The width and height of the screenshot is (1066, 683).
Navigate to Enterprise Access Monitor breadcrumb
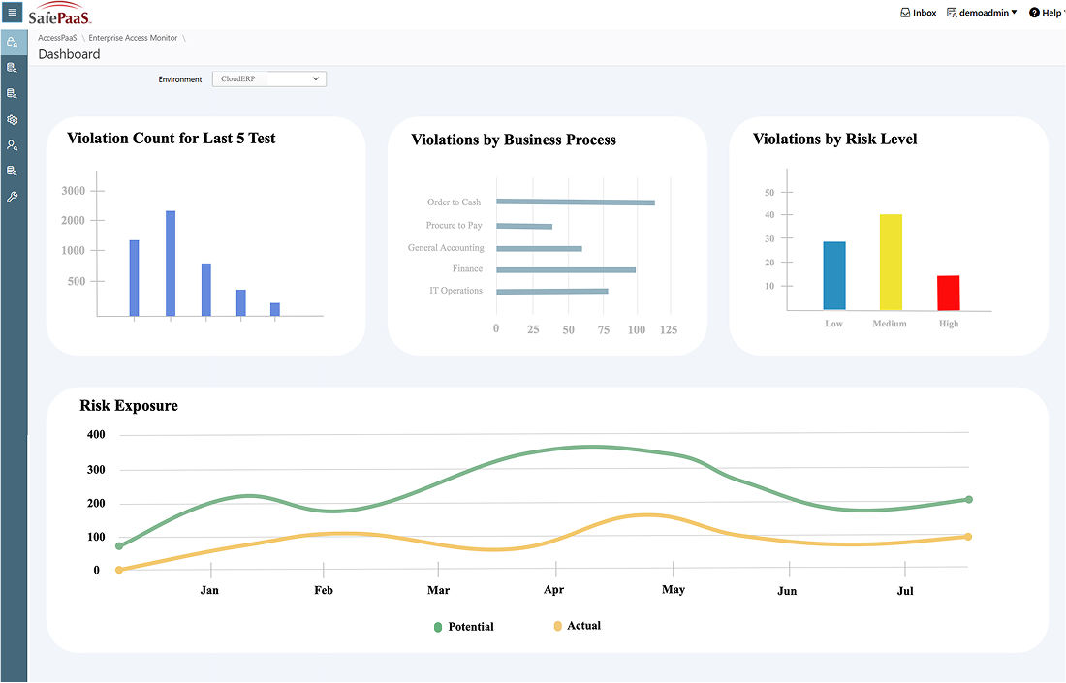tap(133, 38)
